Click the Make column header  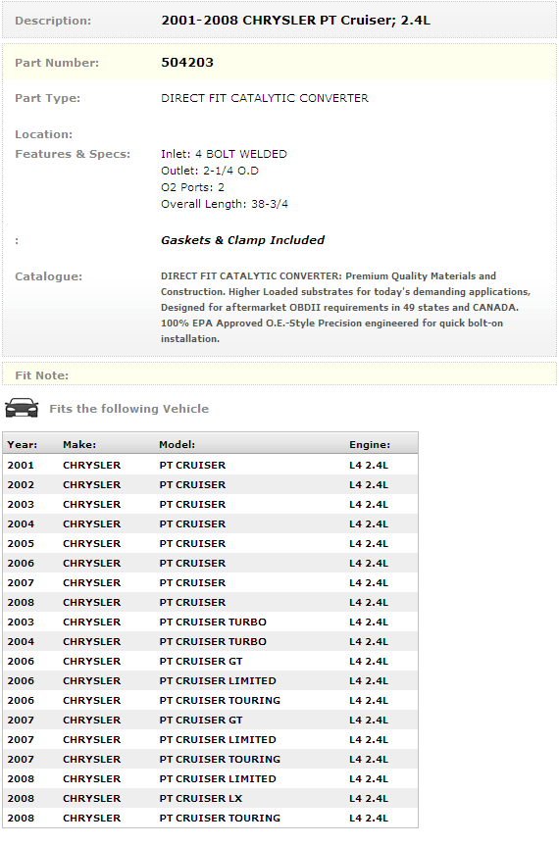click(79, 445)
